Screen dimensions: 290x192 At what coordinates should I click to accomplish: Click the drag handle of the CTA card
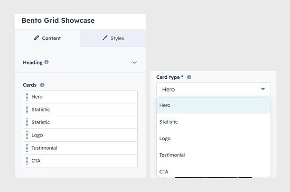coord(27,161)
